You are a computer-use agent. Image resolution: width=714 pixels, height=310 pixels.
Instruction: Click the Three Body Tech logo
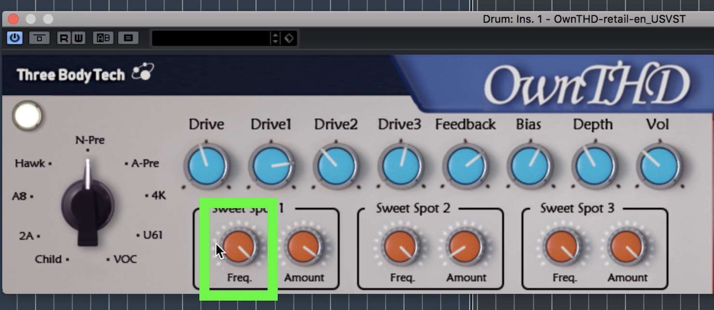point(85,74)
